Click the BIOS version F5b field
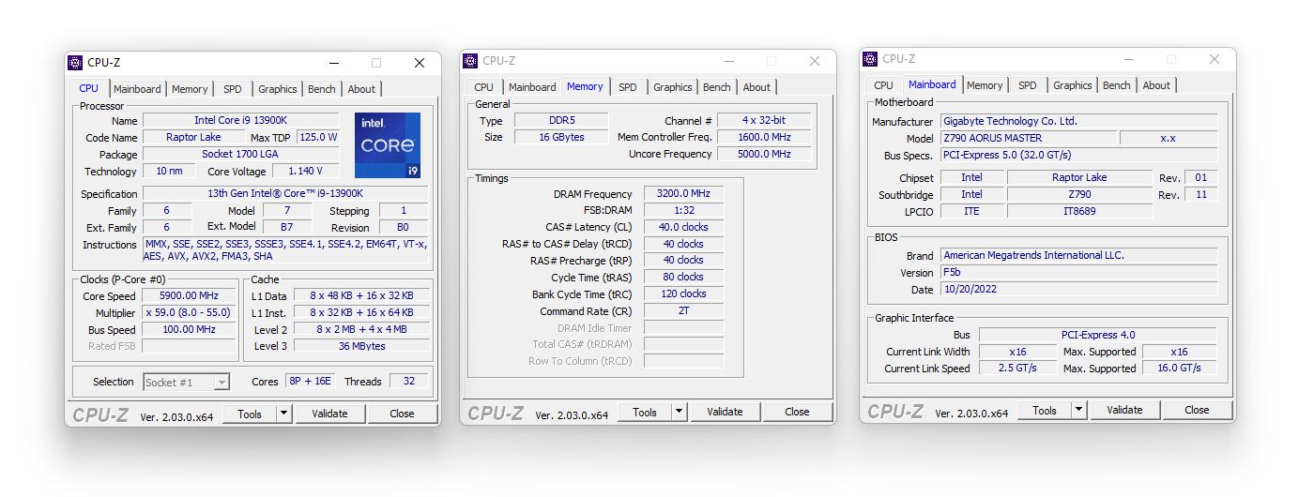Screen dimensions: 1314x497 click(1078, 273)
